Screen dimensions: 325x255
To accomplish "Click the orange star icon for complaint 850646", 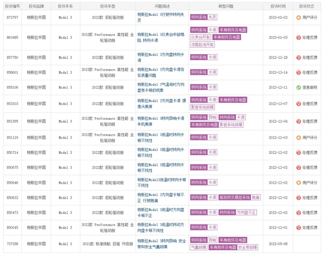I will point(298,183).
